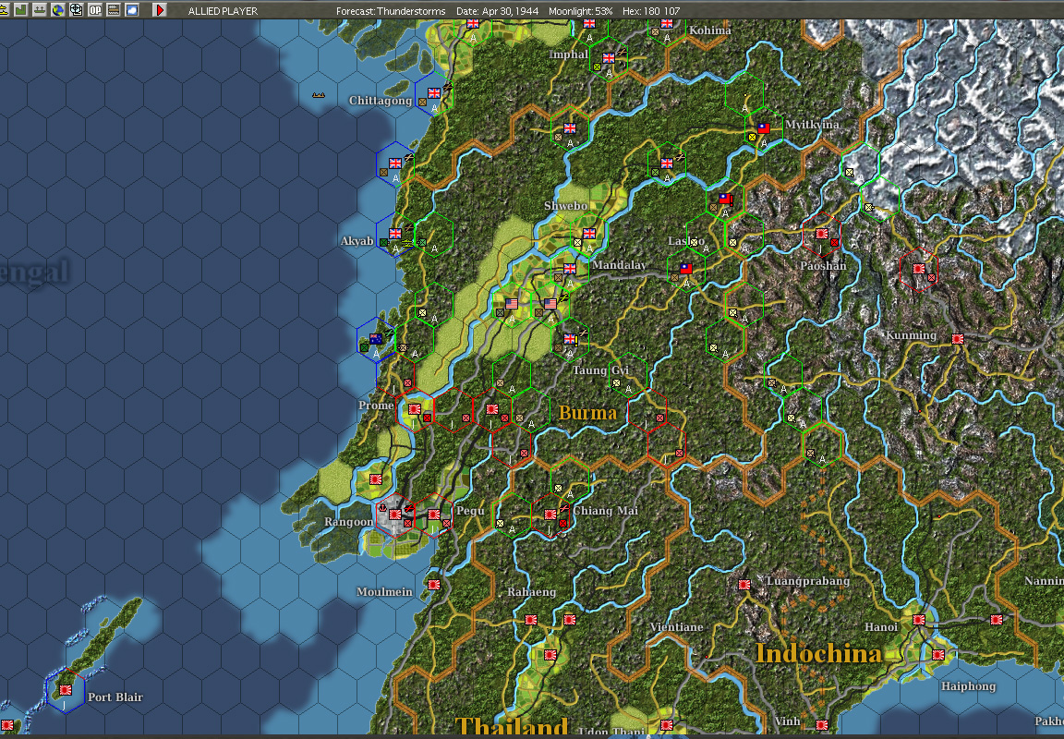1064x739 pixels.
Task: Select the Japanese base at Hanoi
Action: tap(919, 620)
